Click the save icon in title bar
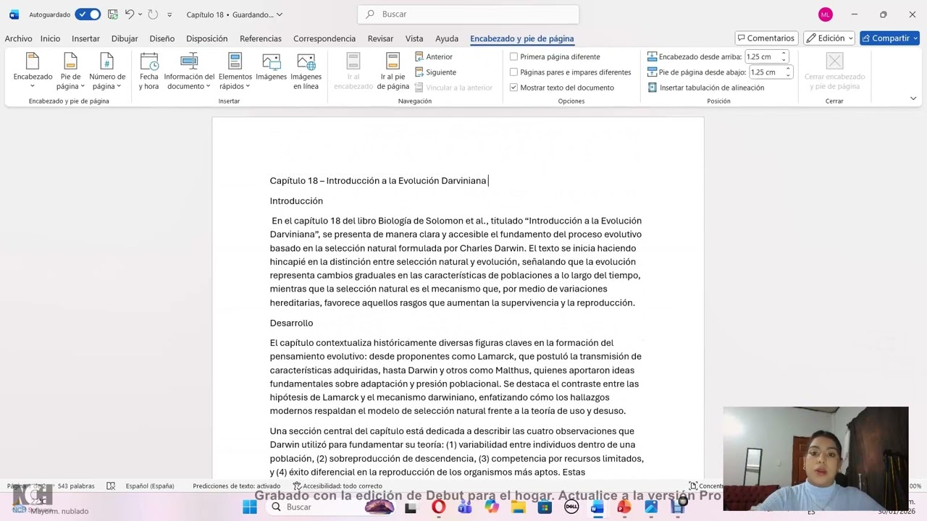This screenshot has width=927, height=521. (112, 14)
